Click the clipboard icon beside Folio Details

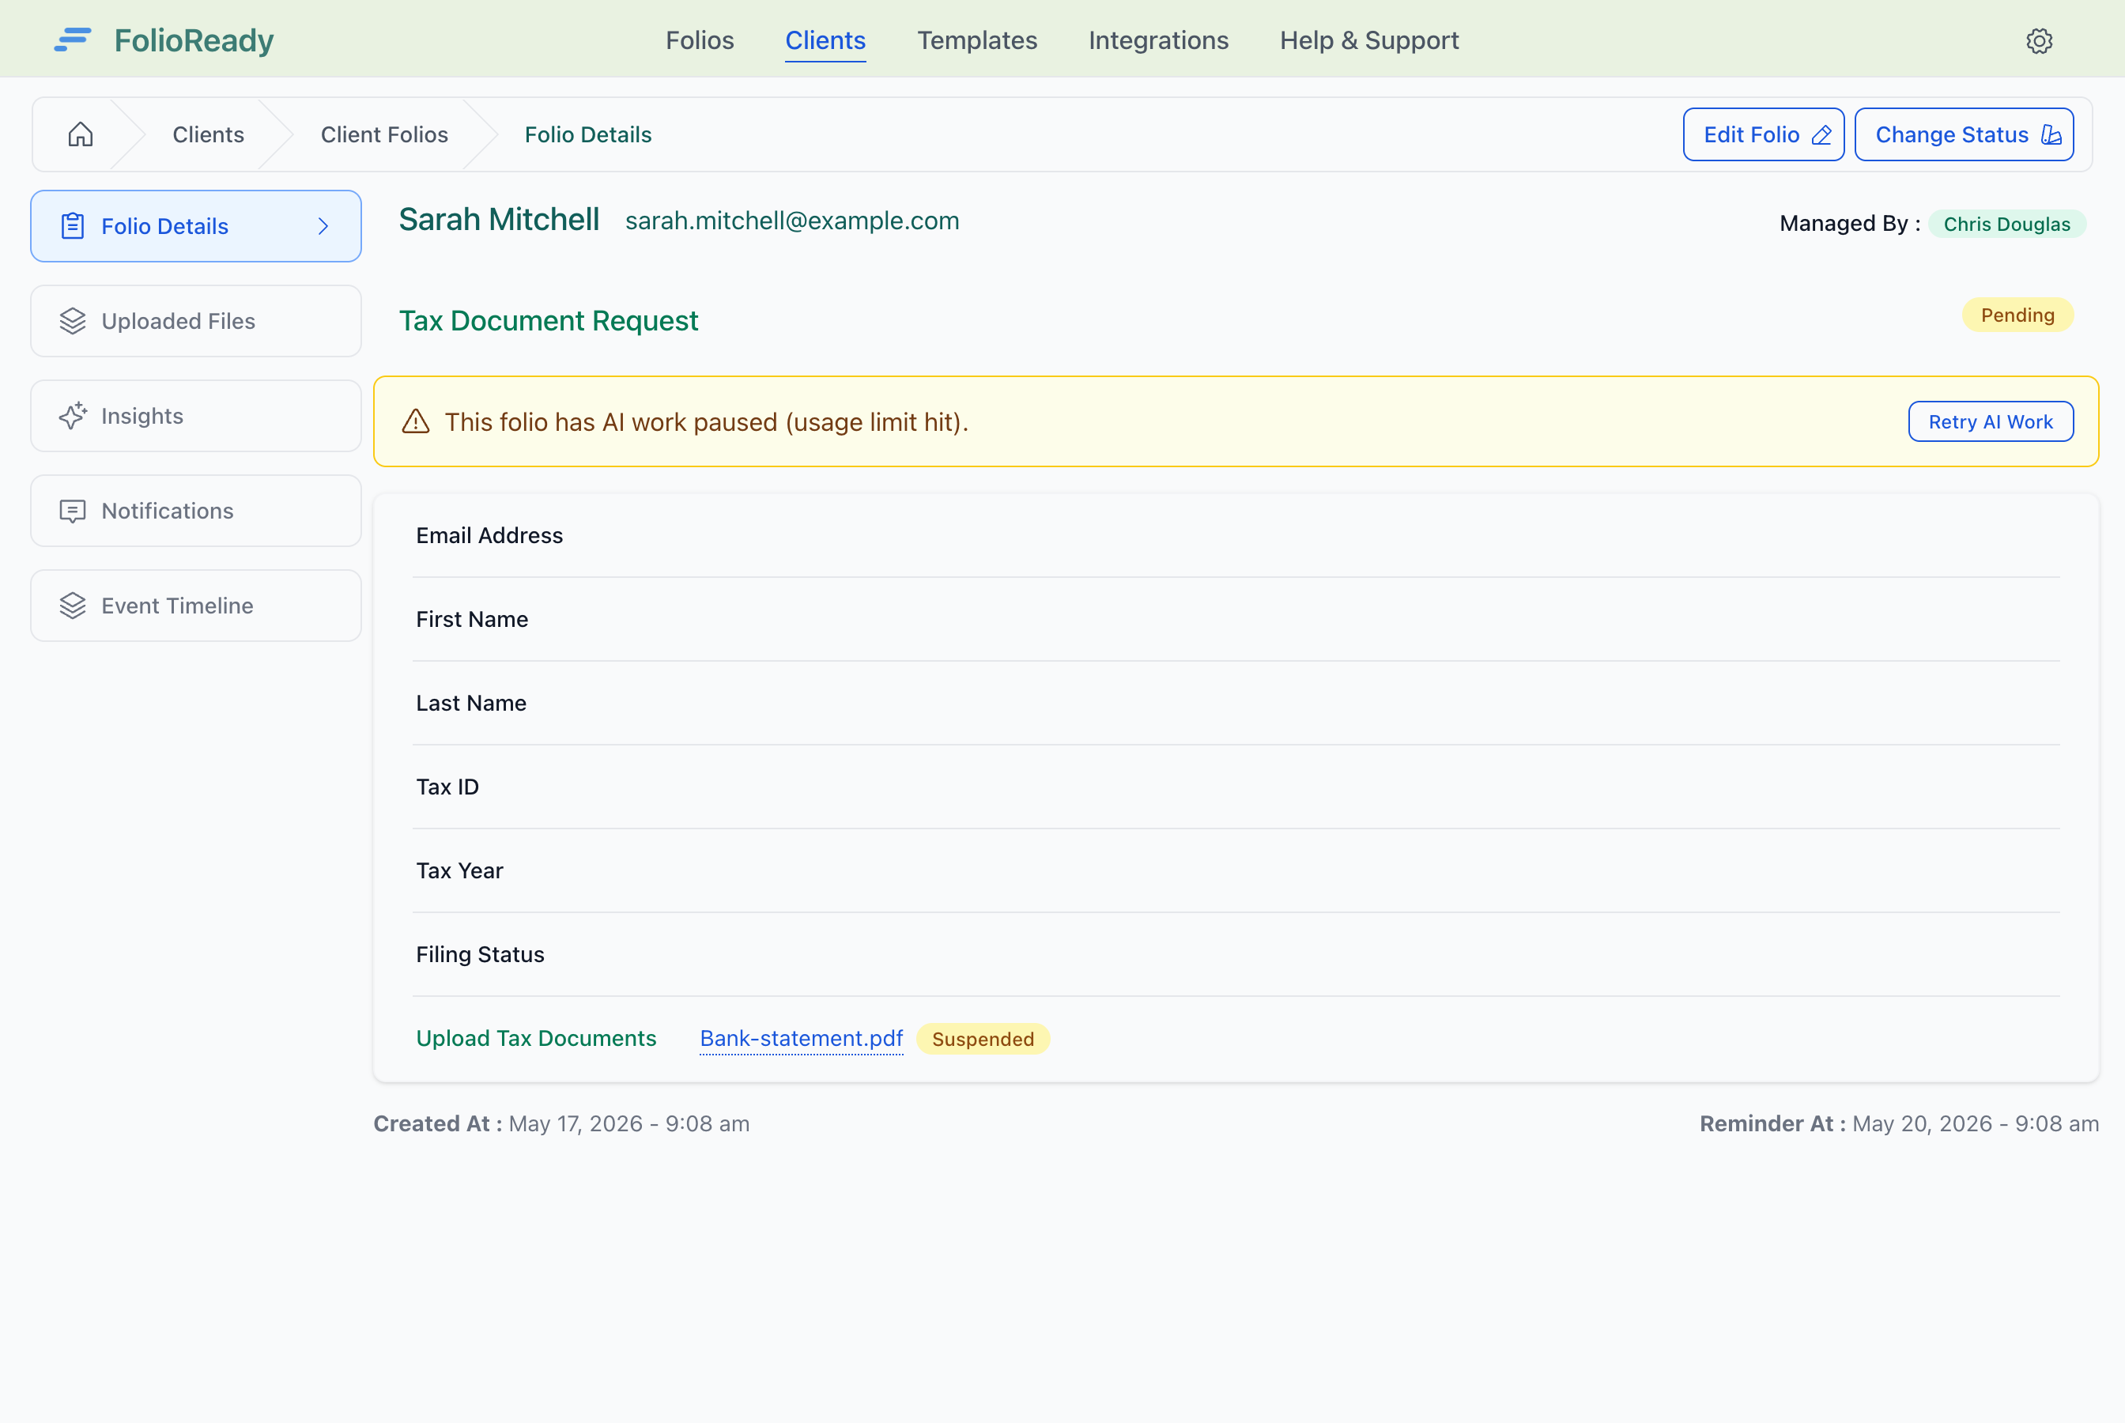click(x=73, y=226)
